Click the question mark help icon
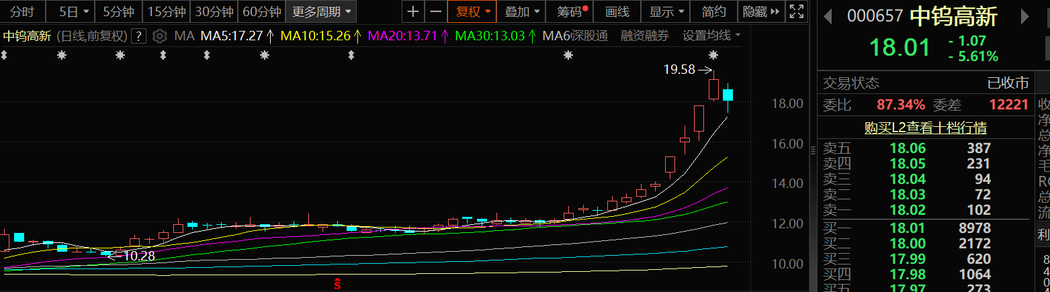Image resolution: width=1050 pixels, height=292 pixels. pos(138,36)
